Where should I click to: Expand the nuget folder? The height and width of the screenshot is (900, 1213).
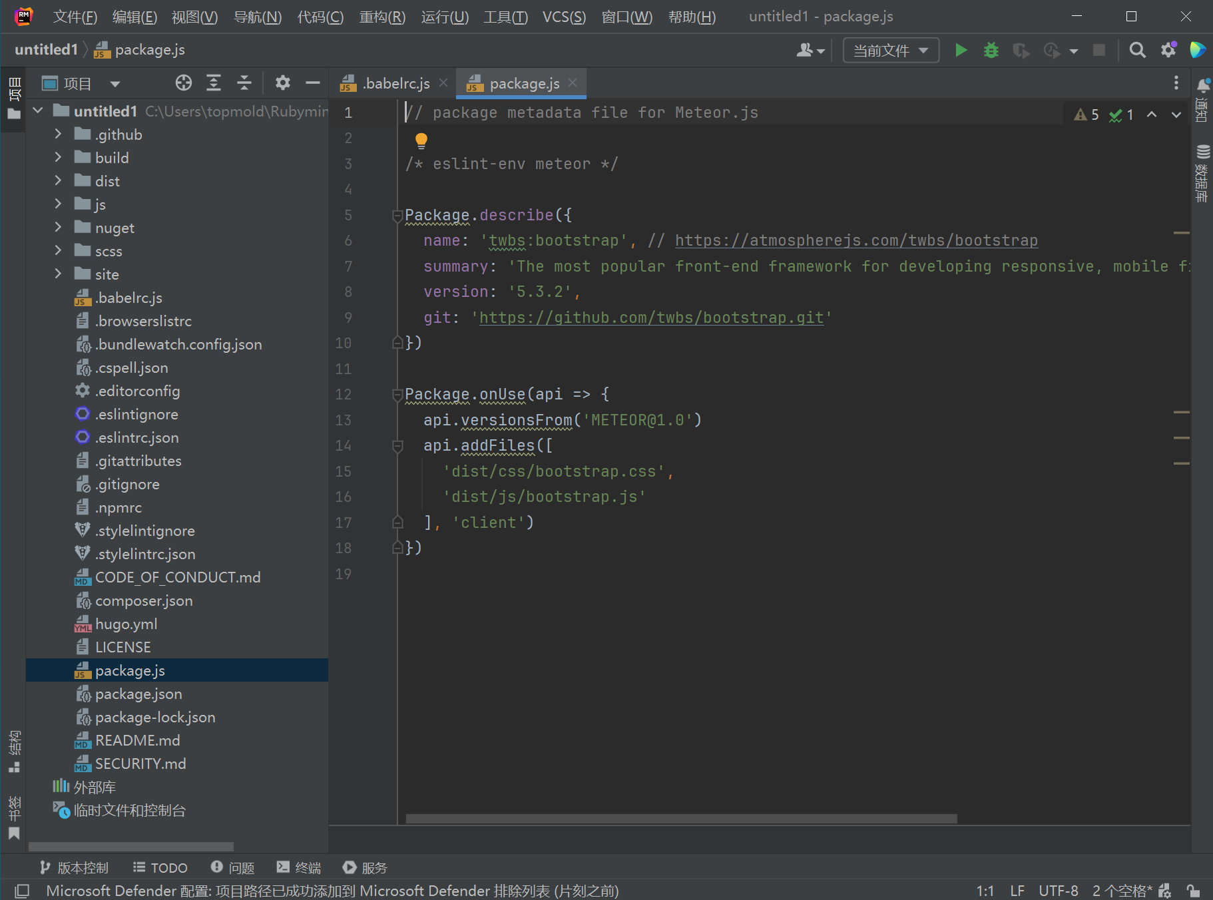click(x=58, y=227)
